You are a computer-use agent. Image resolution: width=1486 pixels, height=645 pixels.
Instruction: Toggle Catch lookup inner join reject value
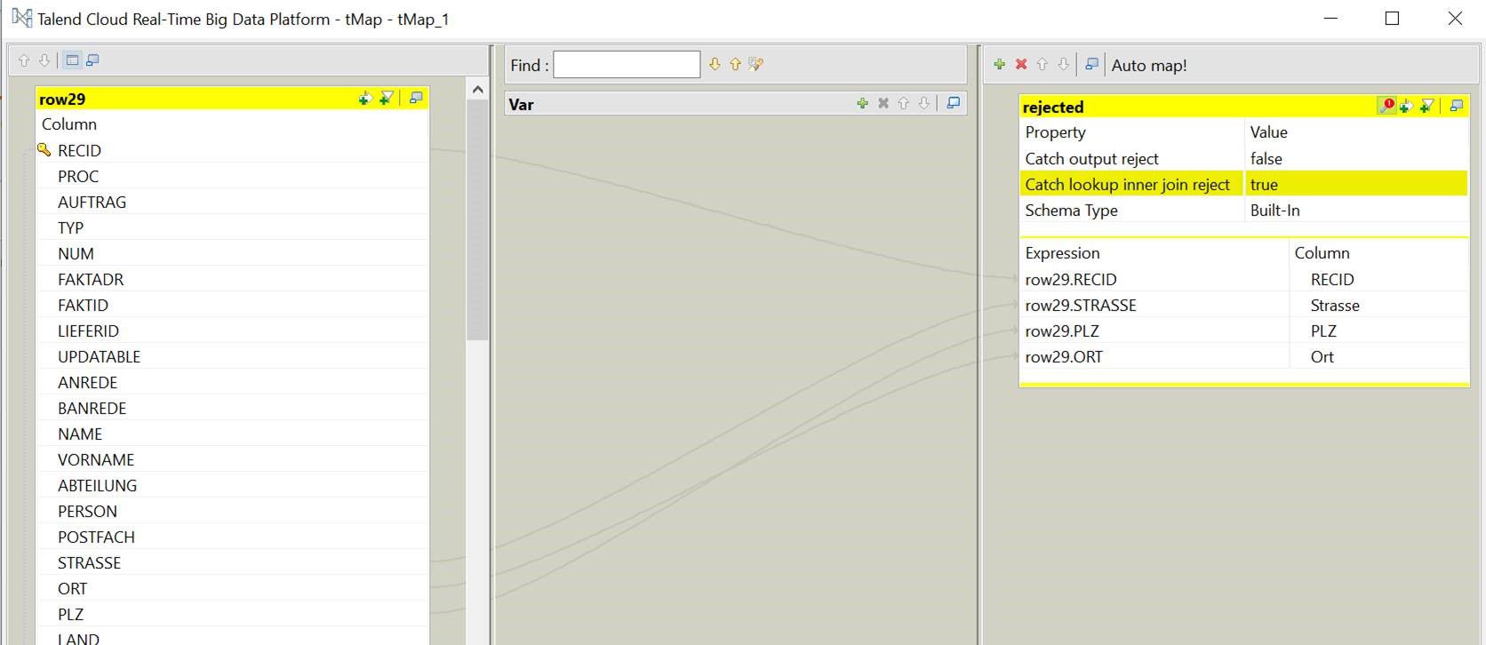(1354, 185)
